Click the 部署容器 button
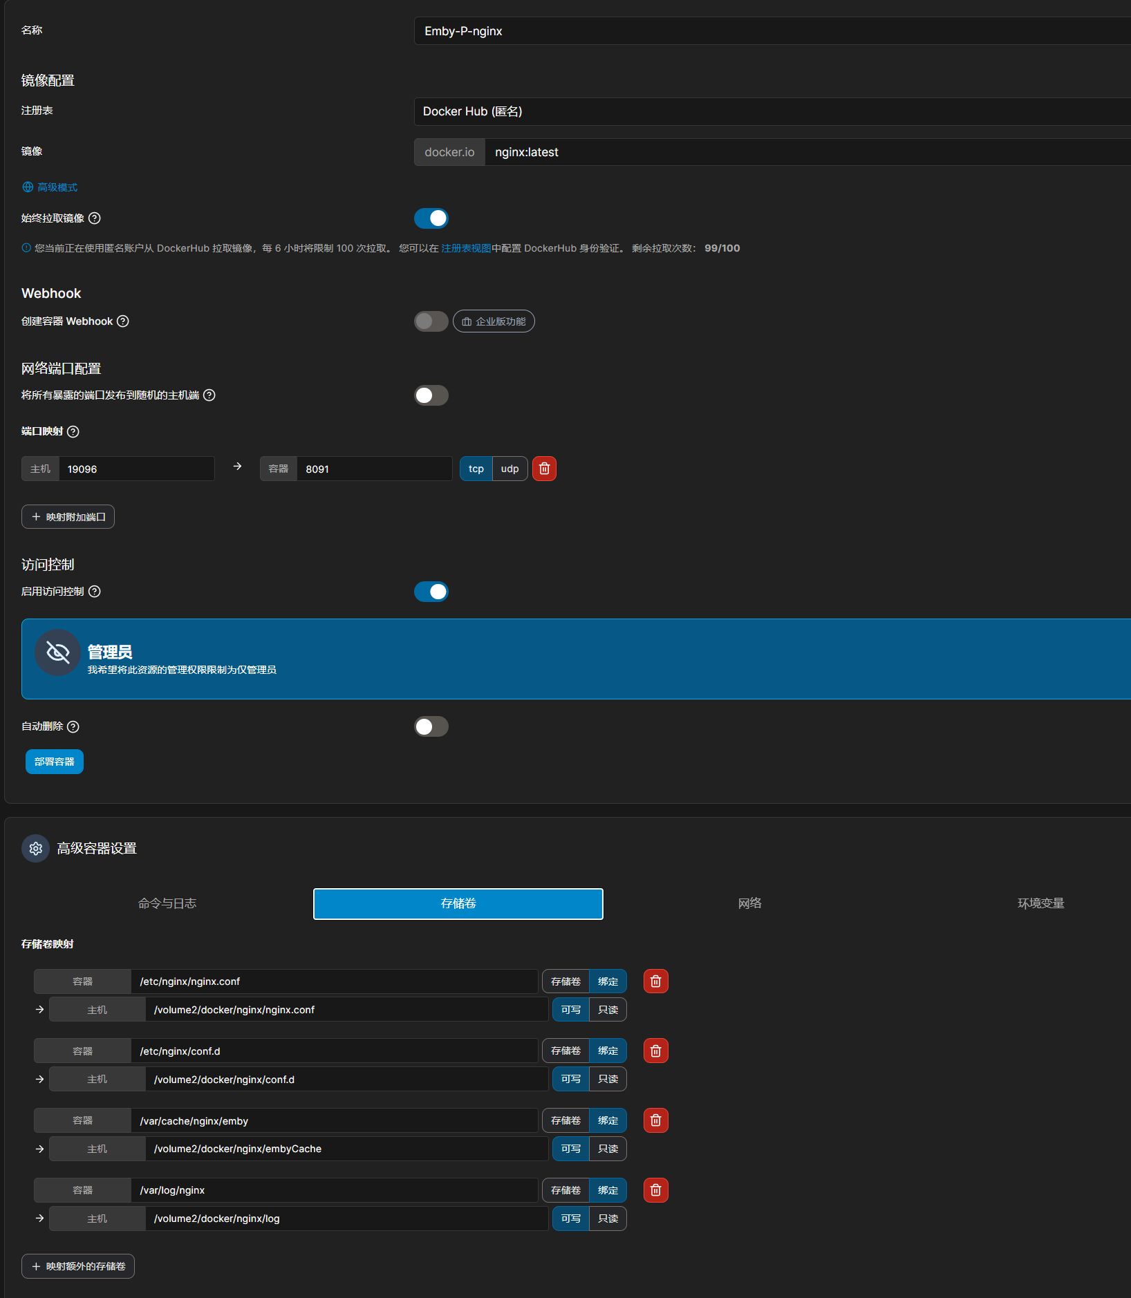 pyautogui.click(x=55, y=762)
